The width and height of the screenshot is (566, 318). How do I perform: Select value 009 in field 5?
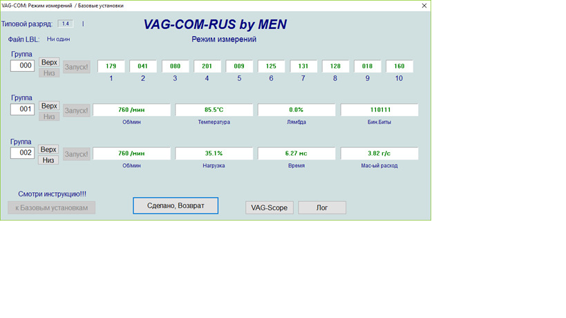(239, 66)
